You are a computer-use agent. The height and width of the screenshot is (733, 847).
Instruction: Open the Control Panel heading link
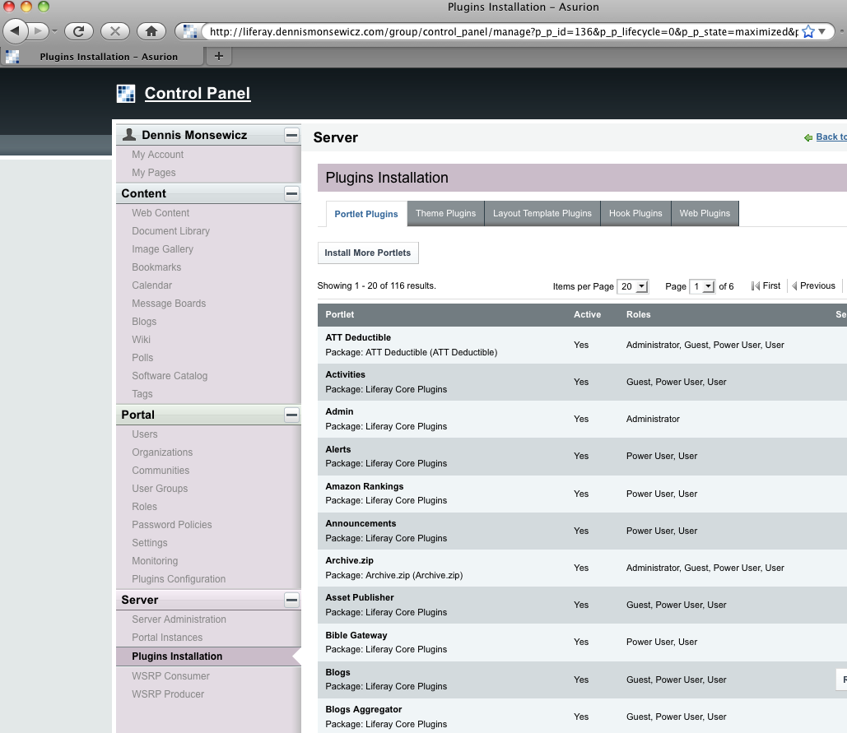tap(198, 93)
